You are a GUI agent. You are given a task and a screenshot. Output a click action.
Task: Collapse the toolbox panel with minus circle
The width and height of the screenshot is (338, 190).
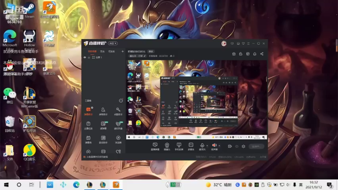click(x=121, y=100)
